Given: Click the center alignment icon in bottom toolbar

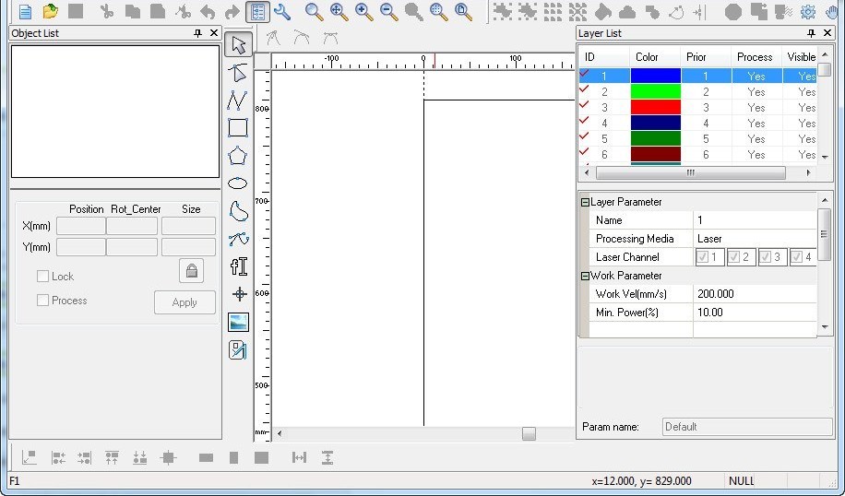Looking at the screenshot, I should [x=168, y=458].
